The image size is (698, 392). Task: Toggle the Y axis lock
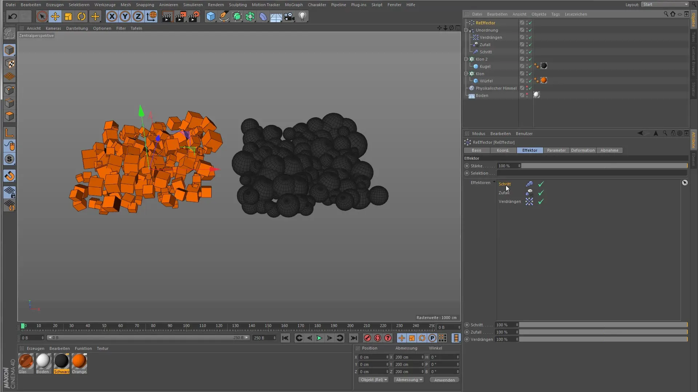tap(125, 16)
